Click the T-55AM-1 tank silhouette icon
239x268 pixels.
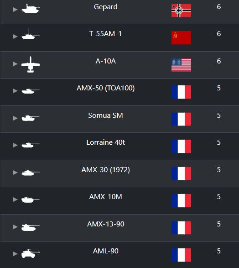click(x=31, y=35)
